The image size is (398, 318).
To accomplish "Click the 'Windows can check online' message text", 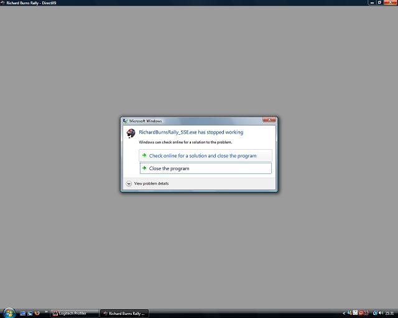I will click(x=185, y=142).
